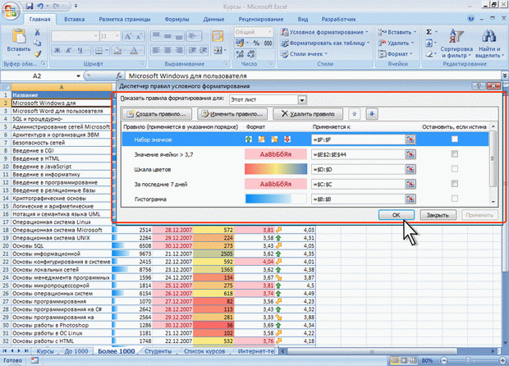Viewport: 509px width, 366px height.
Task: Click the AutoSum sigma icon
Action: click(x=429, y=32)
